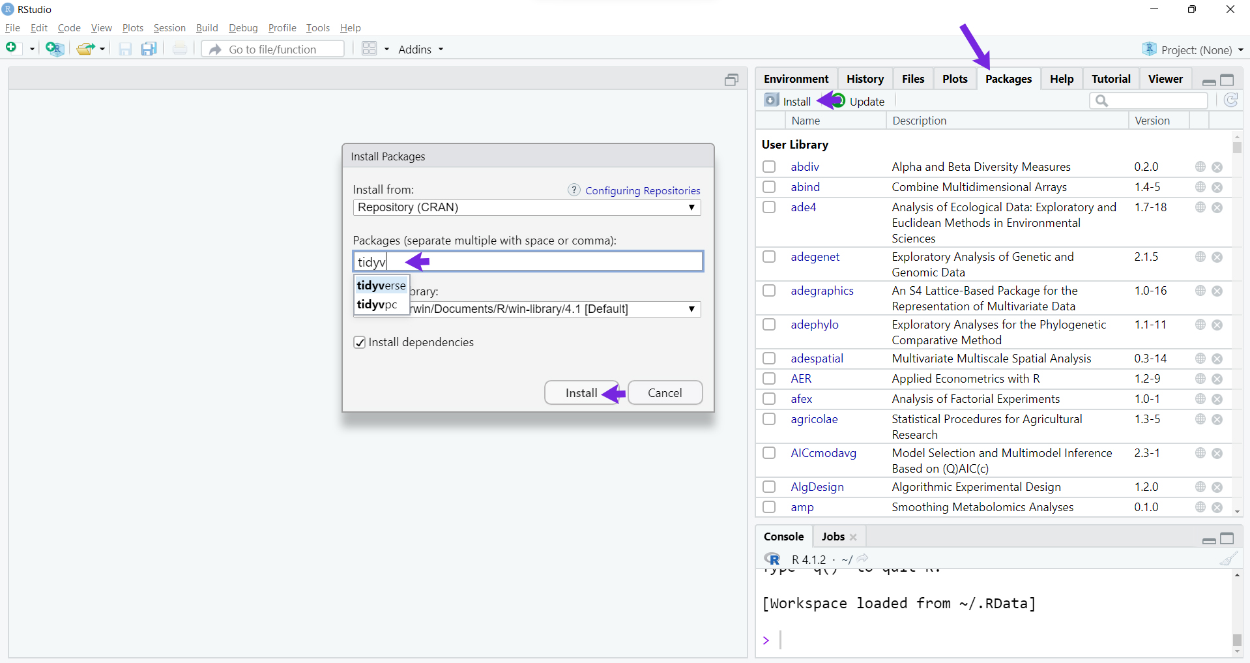Open the abind package website globe icon

1200,187
